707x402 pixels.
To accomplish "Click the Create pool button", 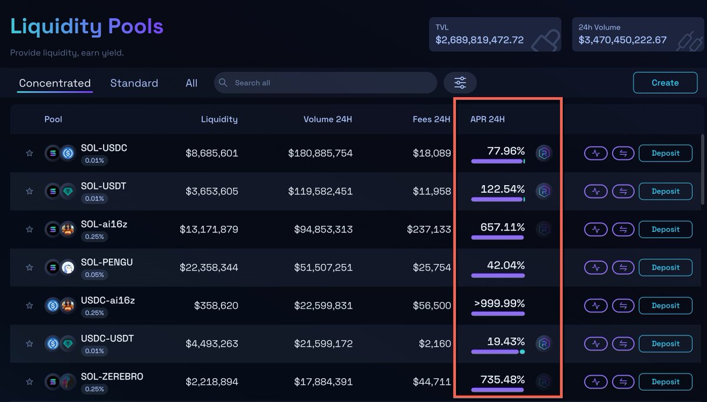I will pyautogui.click(x=665, y=83).
